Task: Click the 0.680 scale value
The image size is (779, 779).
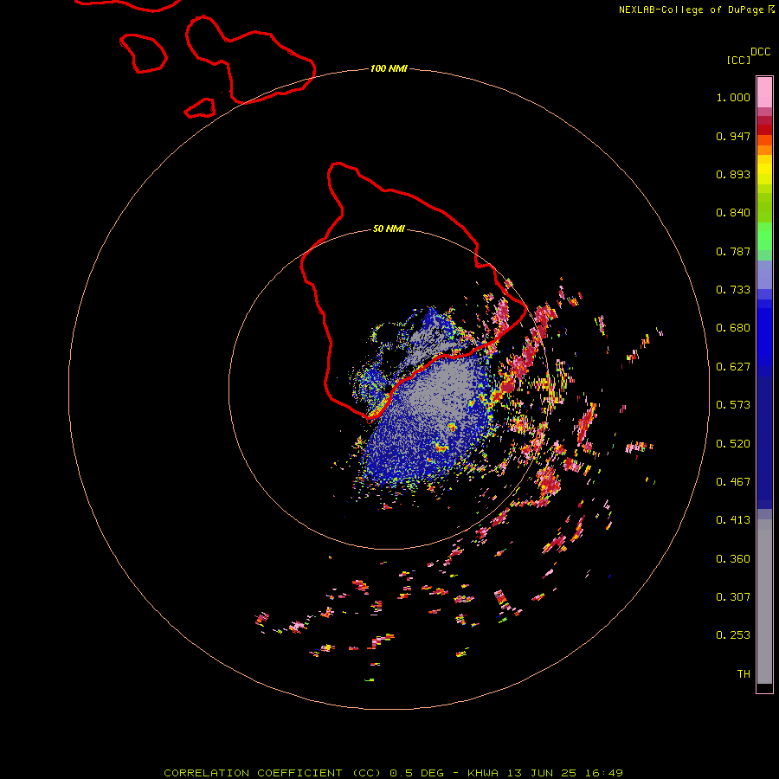Action: pos(733,328)
